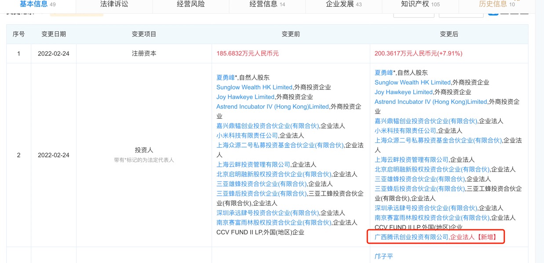Open 南京赛富雨林股权投资 in 变更后 column

click(x=432, y=218)
